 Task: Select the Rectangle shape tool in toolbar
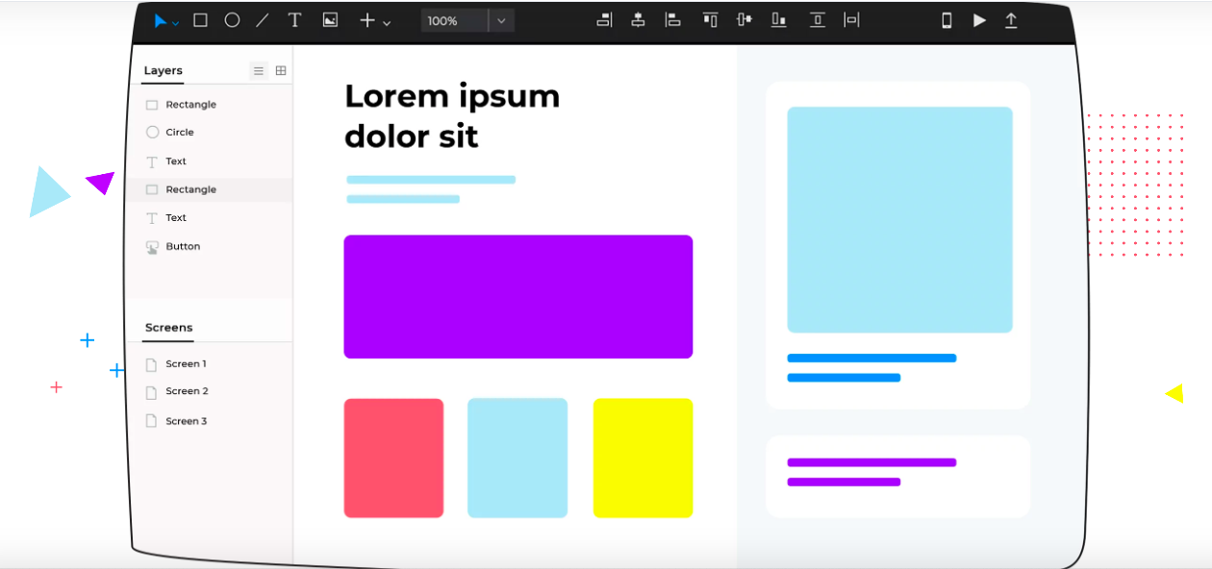[200, 20]
